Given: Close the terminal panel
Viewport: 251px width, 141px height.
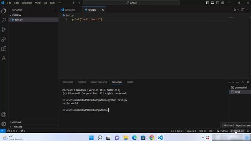Looking at the screenshot, I should coord(248,82).
